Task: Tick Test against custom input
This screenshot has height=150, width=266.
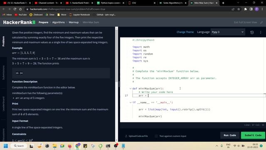Action: point(156,136)
